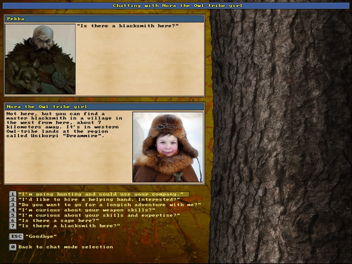This screenshot has height=264, width=352.
Task: Select the hunting company dialogue option
Action: click(103, 194)
